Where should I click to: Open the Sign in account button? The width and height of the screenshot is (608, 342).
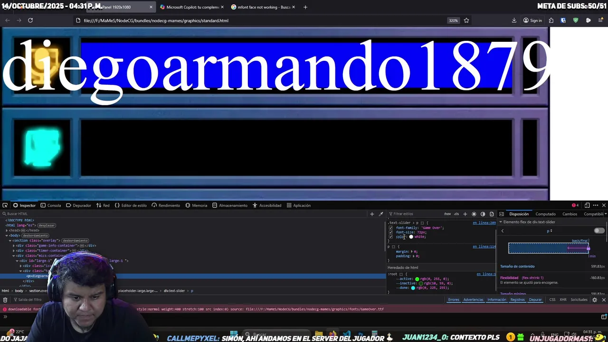pos(532,20)
